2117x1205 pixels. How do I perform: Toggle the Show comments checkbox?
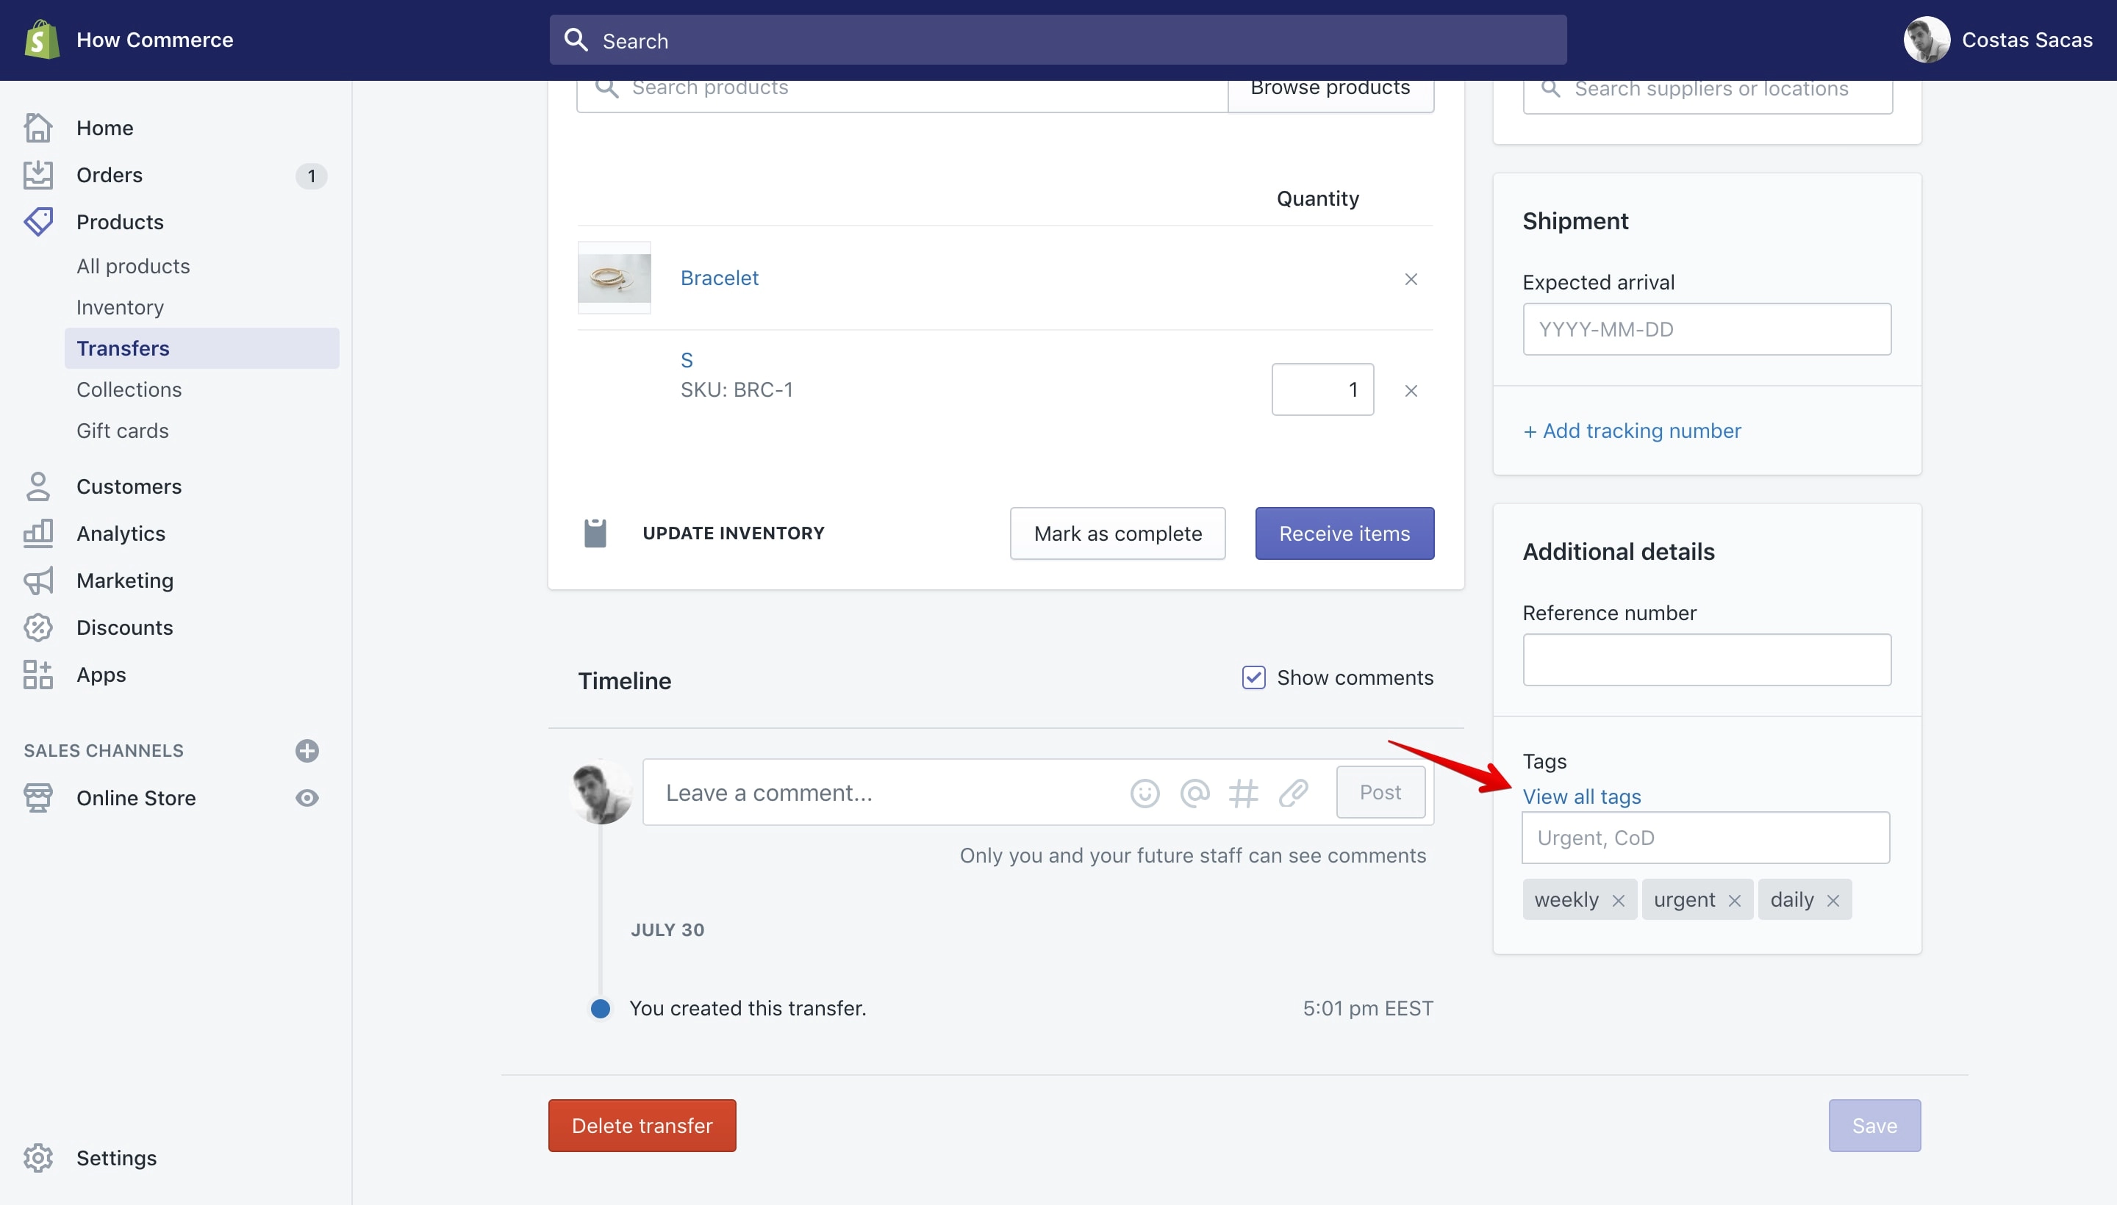(x=1253, y=677)
